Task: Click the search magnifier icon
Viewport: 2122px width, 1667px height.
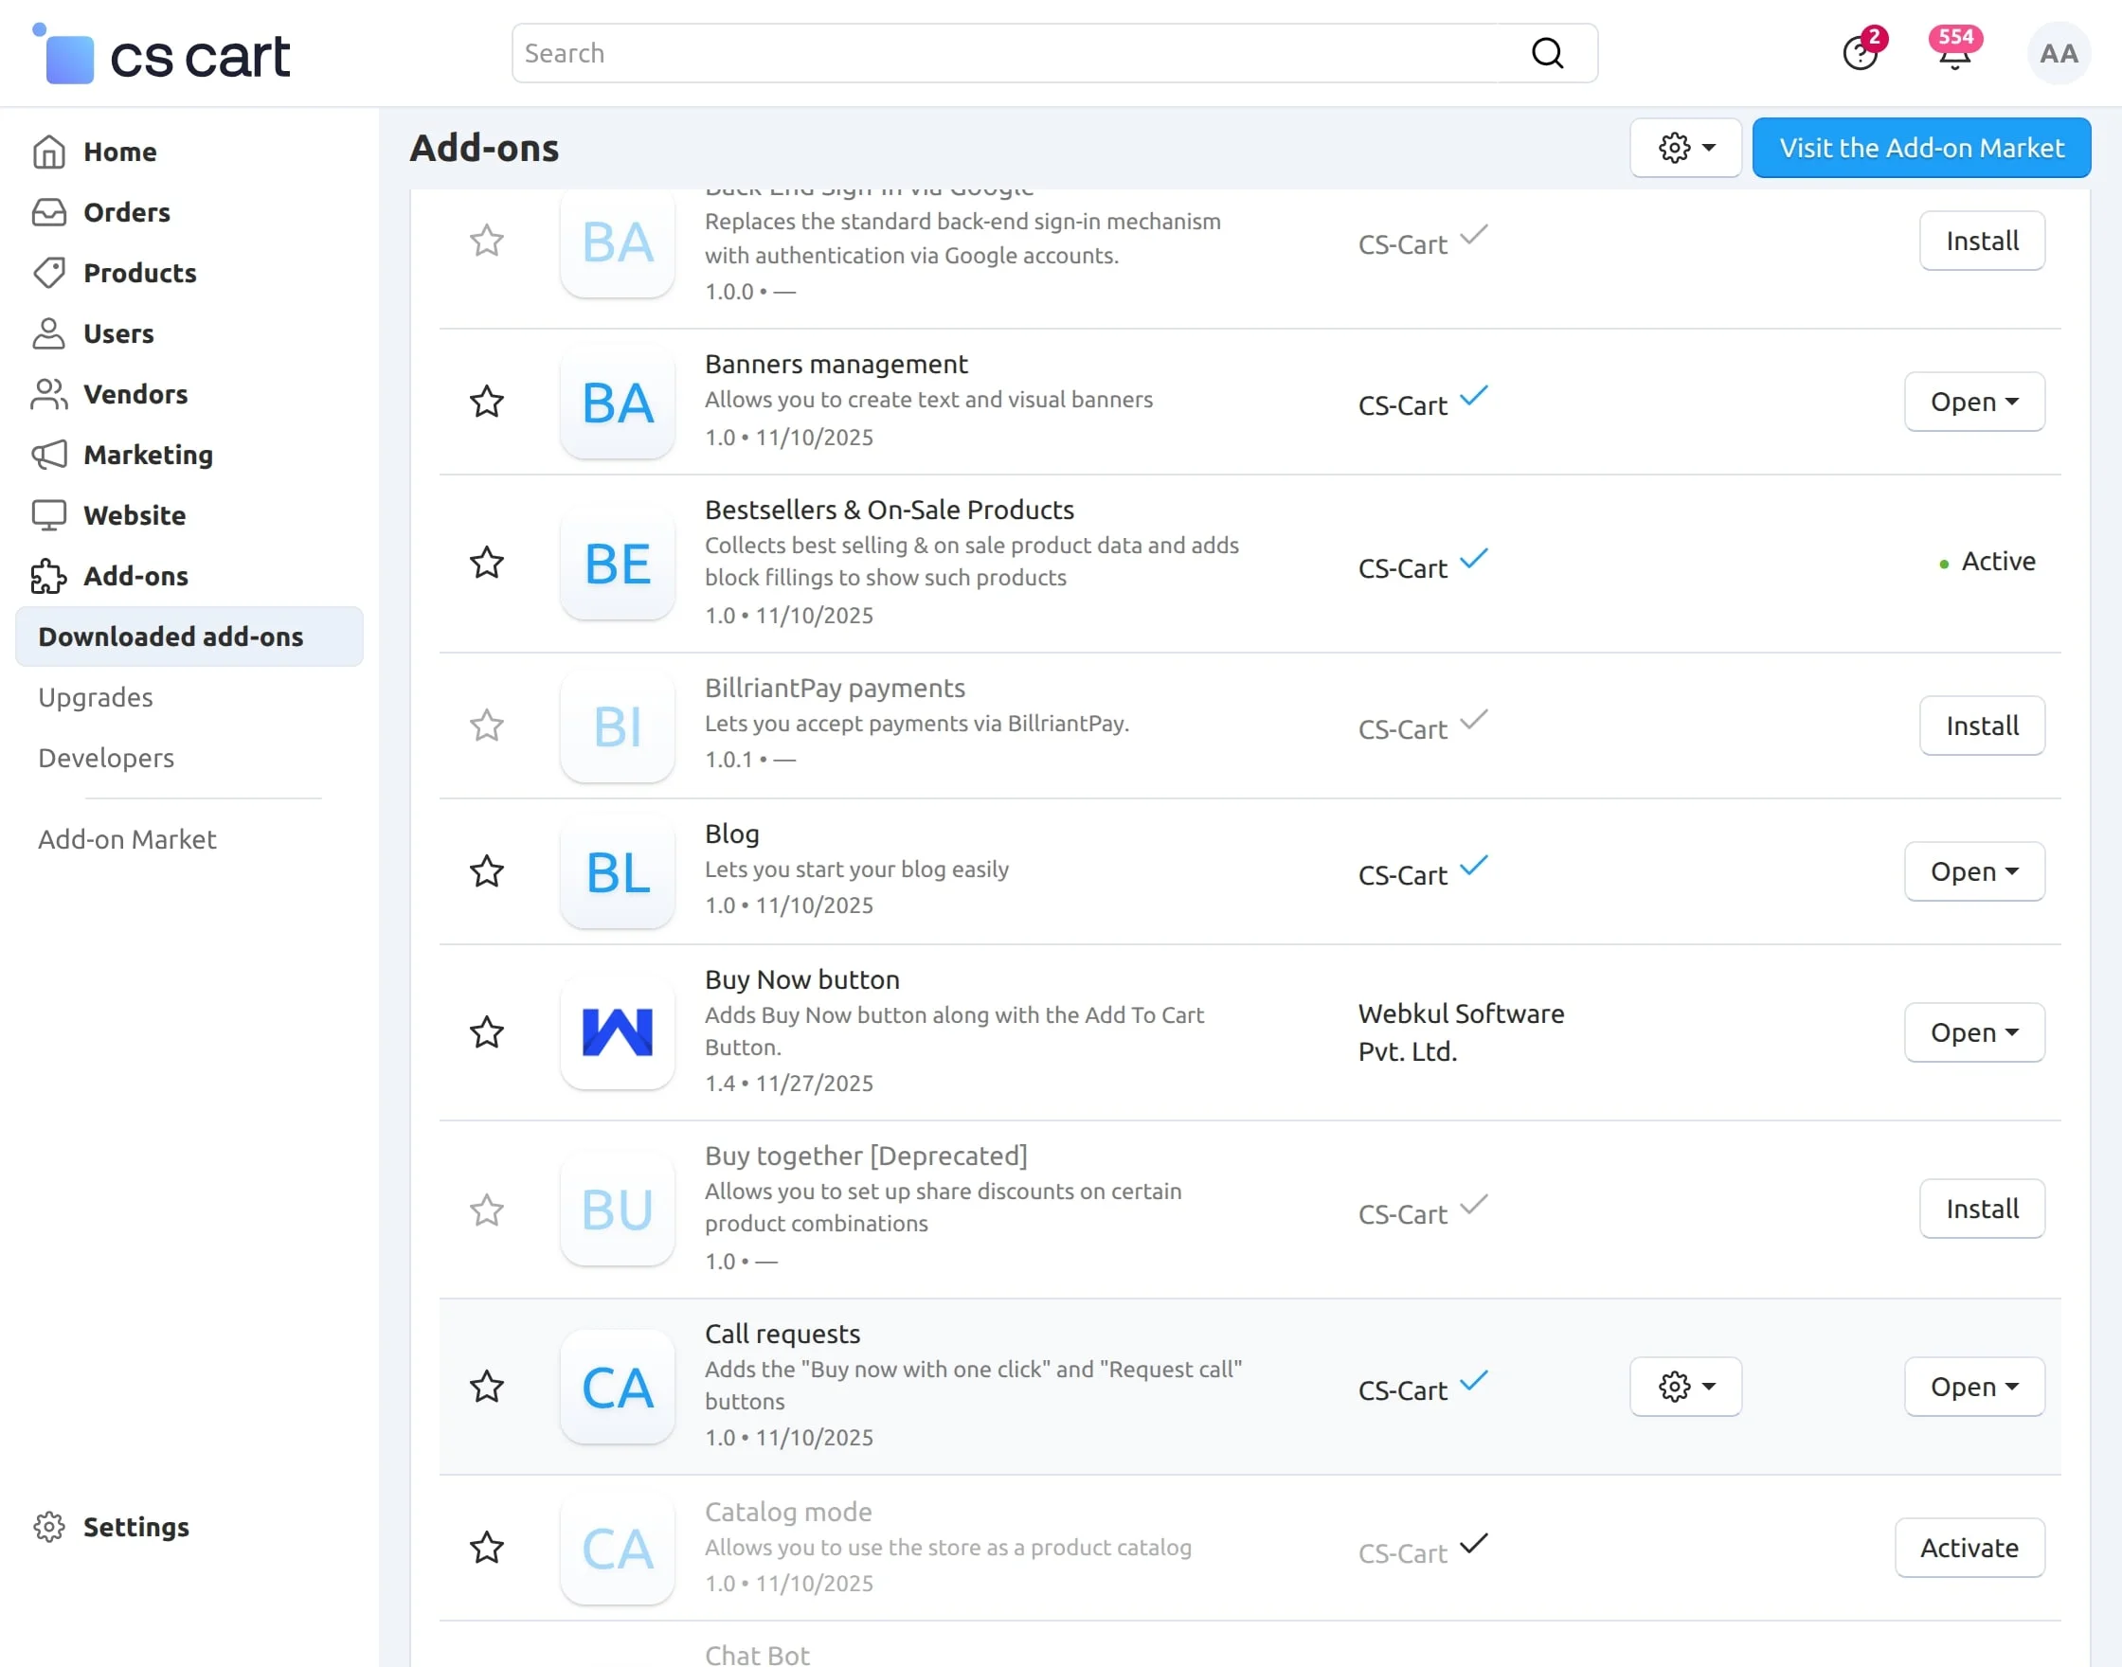Action: tap(1547, 54)
